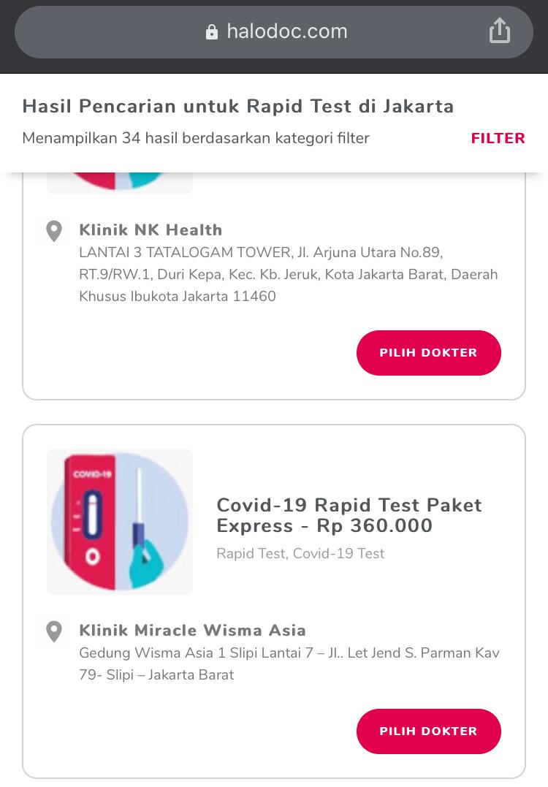This screenshot has height=787, width=548.
Task: Select the Klinik NK Health name
Action: coord(151,230)
